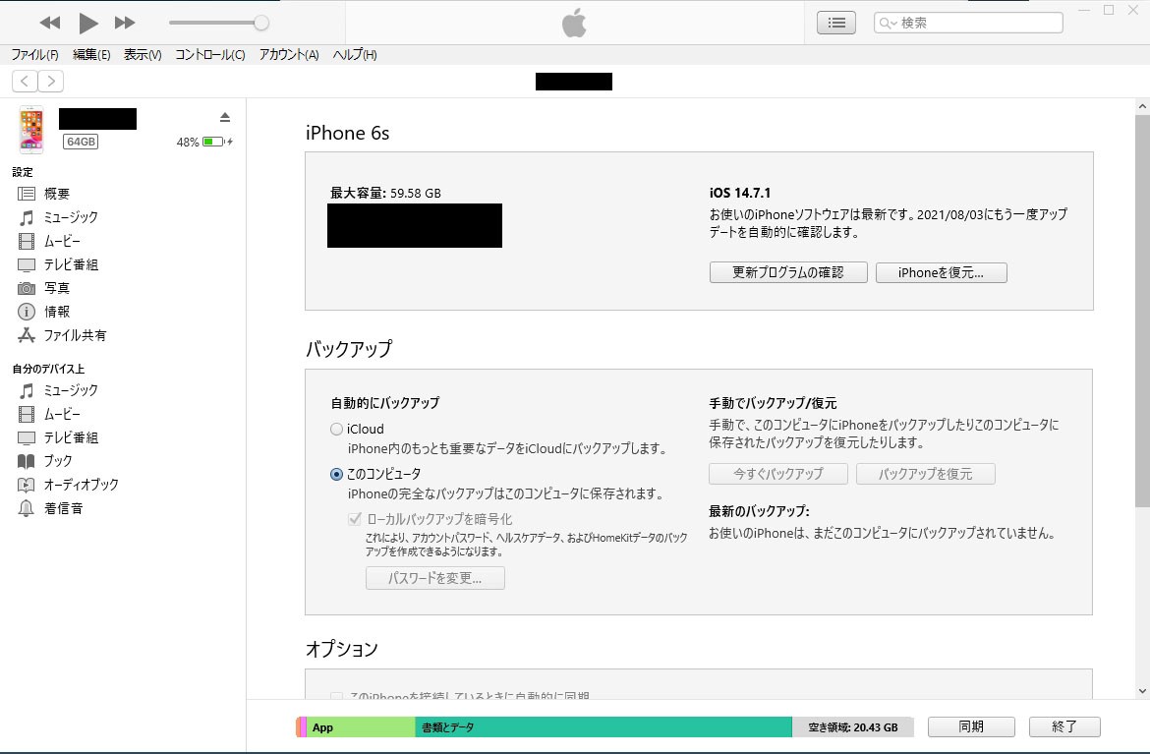Open the list view icon button
1150x754 pixels.
[x=836, y=23]
